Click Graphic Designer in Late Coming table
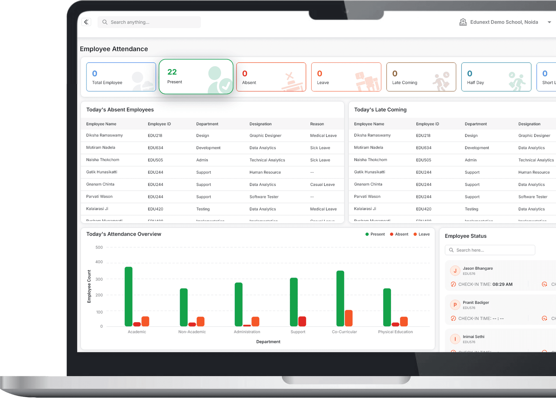Screen dimensions: 556x399 tap(534, 136)
